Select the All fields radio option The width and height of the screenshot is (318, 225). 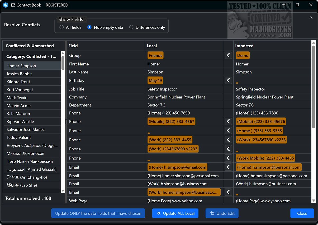(61, 27)
